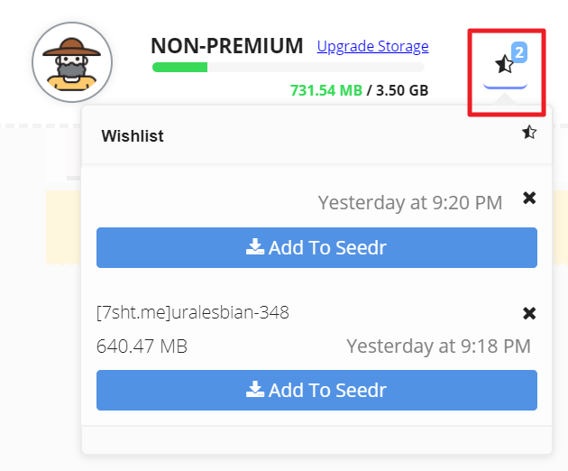Open the wishlist star icon in header
This screenshot has height=471, width=568.
point(504,64)
